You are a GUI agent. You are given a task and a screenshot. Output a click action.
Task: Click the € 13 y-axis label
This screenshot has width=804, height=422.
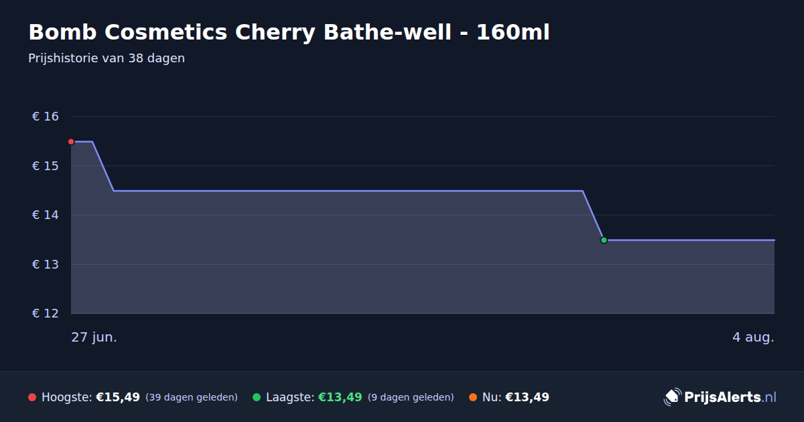coord(46,264)
